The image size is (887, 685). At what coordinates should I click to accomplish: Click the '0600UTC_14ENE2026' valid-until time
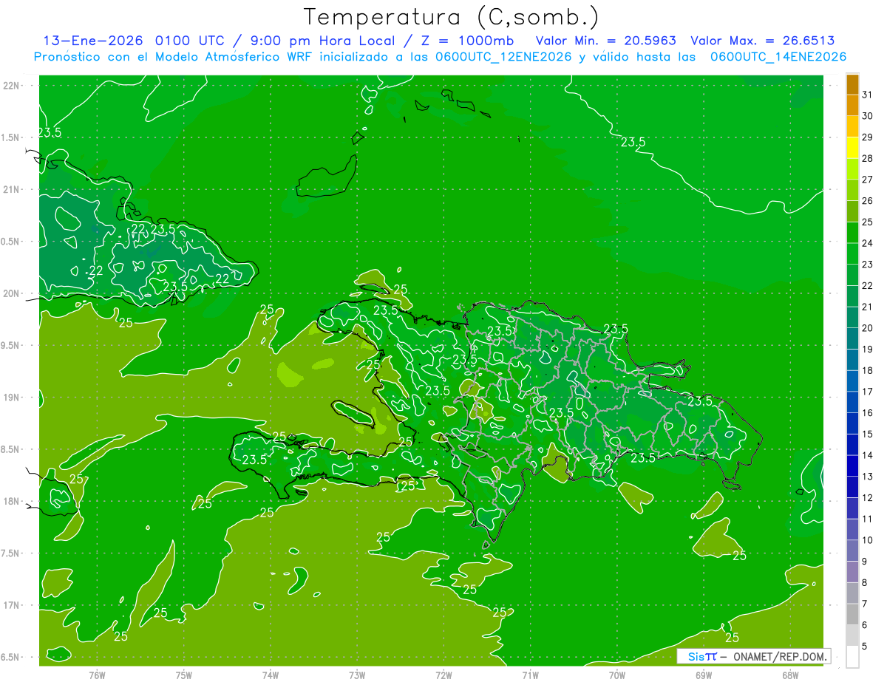click(778, 57)
